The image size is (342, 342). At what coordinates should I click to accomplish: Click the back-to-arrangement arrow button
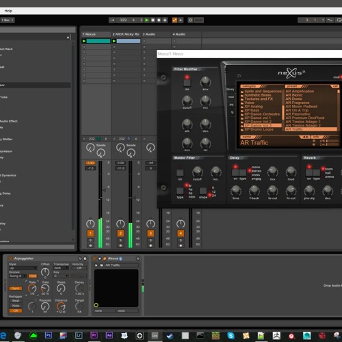(181, 20)
